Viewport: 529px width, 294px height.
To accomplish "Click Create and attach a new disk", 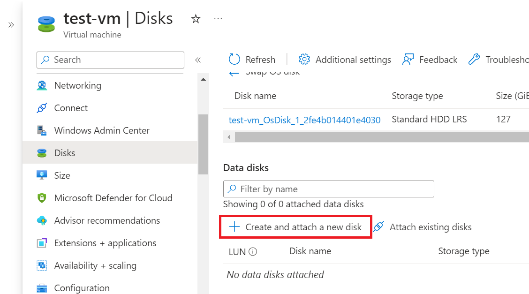I will coord(296,227).
